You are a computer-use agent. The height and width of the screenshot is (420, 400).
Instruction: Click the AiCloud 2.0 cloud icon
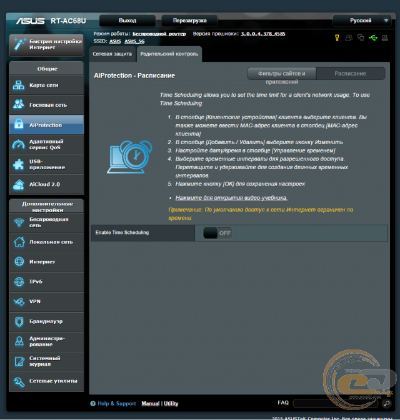tap(19, 184)
